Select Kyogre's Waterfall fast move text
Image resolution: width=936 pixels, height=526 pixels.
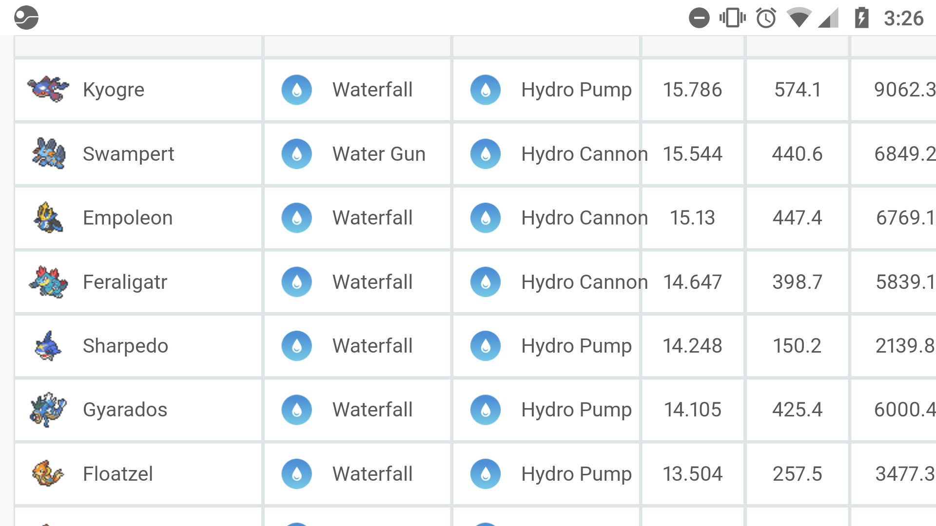[372, 90]
